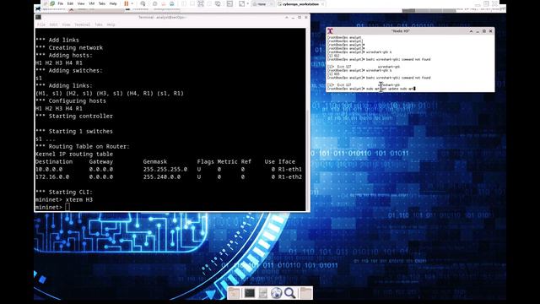The image size is (540, 304).
Task: Open Tabs menu in Terminal window
Action: (x=99, y=24)
